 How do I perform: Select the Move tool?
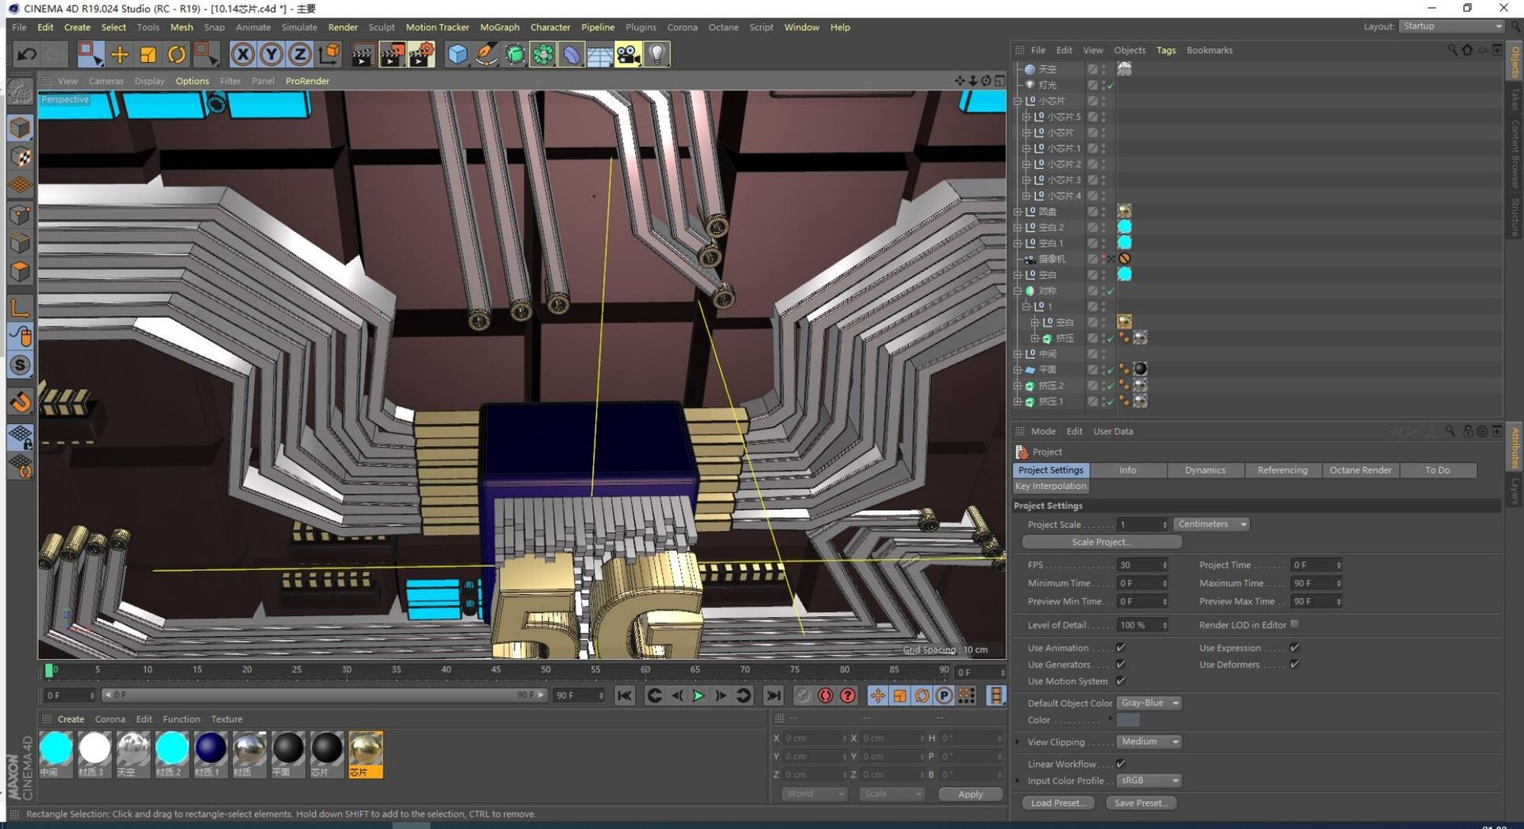click(x=119, y=55)
